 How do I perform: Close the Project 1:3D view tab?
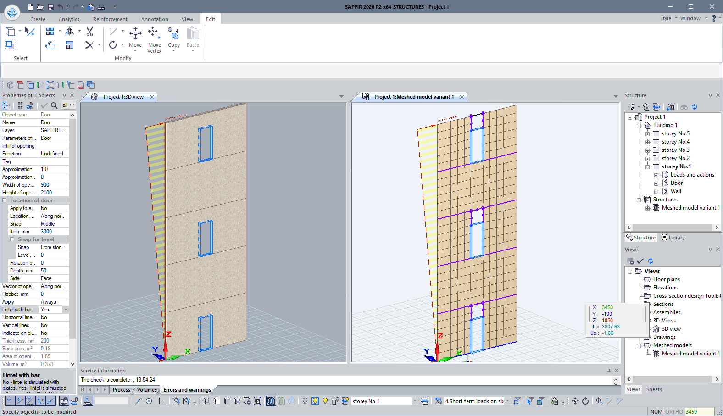152,97
